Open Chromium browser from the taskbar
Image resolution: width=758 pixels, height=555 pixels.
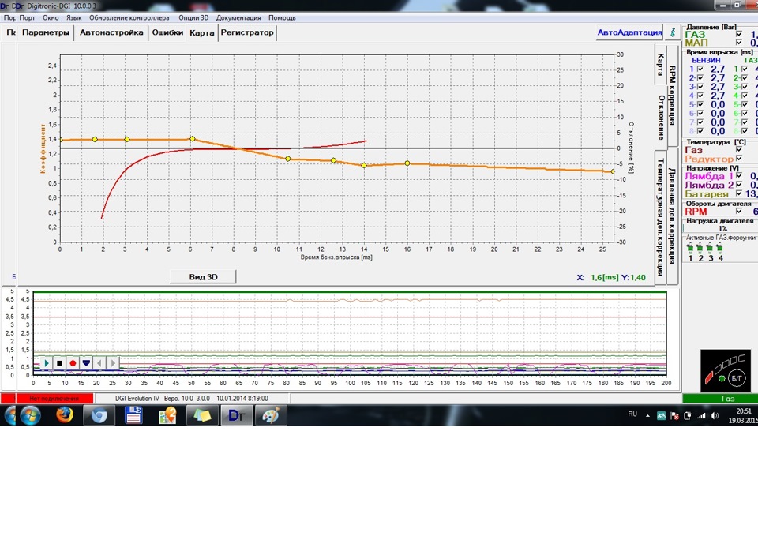[99, 415]
